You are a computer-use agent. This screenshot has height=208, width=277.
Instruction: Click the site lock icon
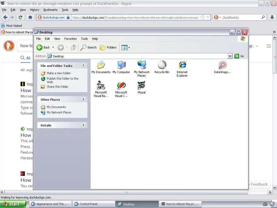(68, 17)
